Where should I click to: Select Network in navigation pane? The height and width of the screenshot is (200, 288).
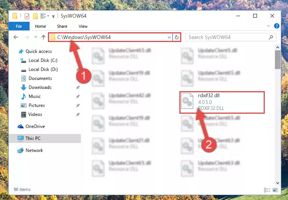[34, 150]
